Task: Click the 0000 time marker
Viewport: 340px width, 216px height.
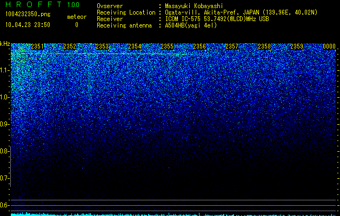Action: [x=329, y=46]
